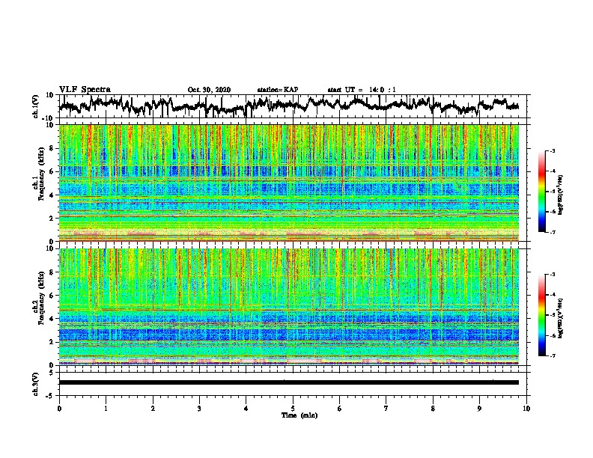
Task: Click the ch.2 spectrogram panel
Action: (293, 307)
